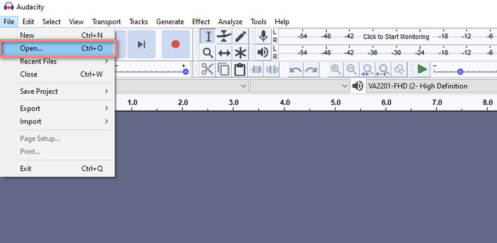Open the Generate menu

170,22
